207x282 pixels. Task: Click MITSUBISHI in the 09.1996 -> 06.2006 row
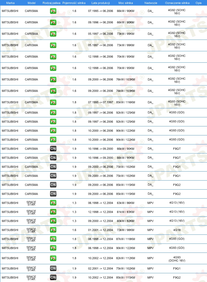(10, 22)
